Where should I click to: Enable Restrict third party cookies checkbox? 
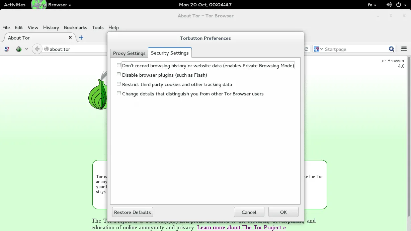point(119,84)
